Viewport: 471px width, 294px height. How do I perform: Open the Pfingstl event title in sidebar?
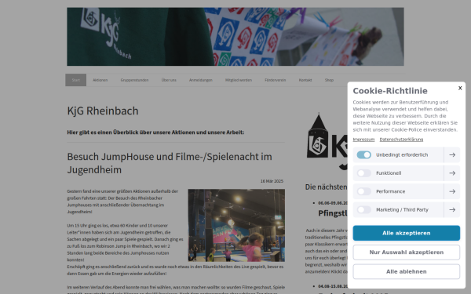pyautogui.click(x=333, y=213)
